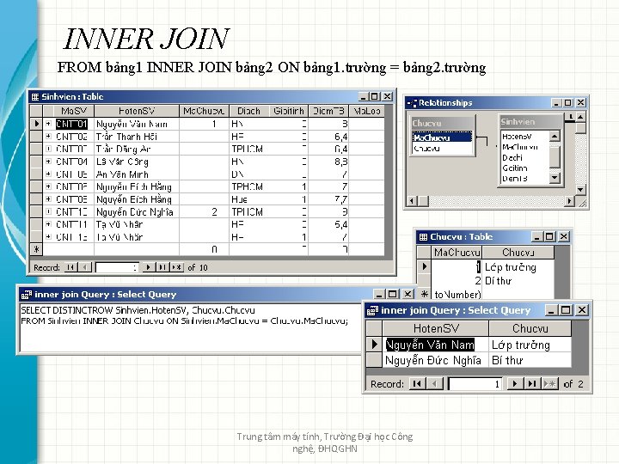619x464 pixels.
Task: Click the MaChucvu column header in Sinhvien table
Action: coord(204,111)
